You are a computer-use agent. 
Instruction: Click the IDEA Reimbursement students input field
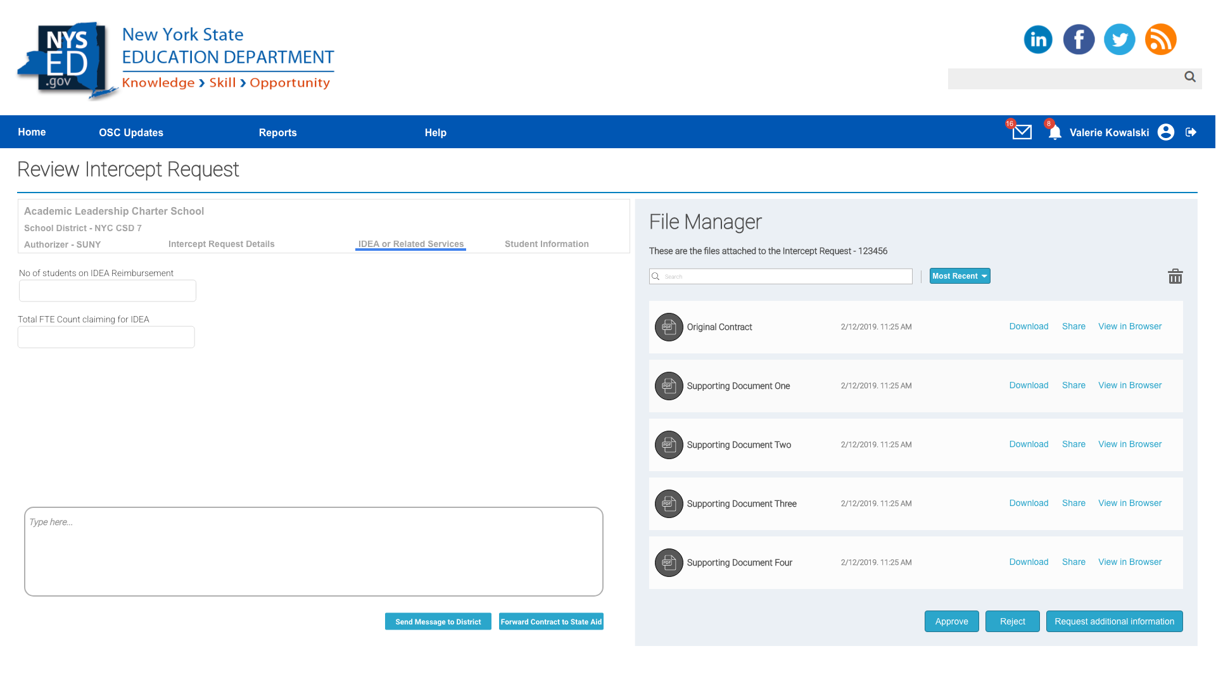point(108,291)
